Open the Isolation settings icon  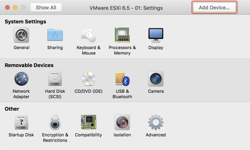122,122
